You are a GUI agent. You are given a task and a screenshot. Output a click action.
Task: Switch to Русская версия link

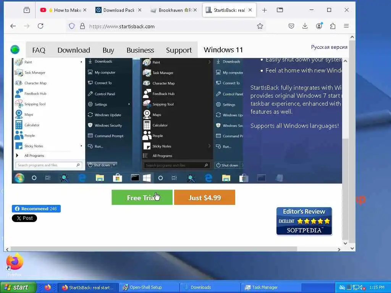click(329, 47)
